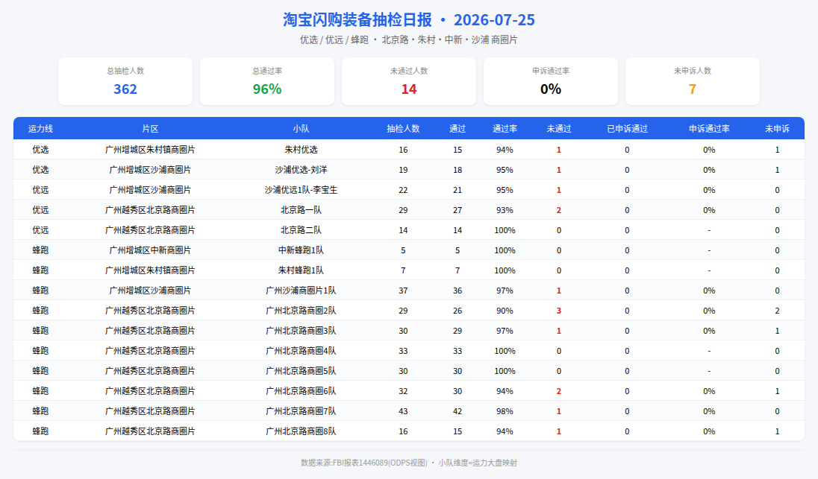The image size is (818, 479).
Task: Click 通过率 93% in 北京路一队 row
Action: (x=505, y=210)
